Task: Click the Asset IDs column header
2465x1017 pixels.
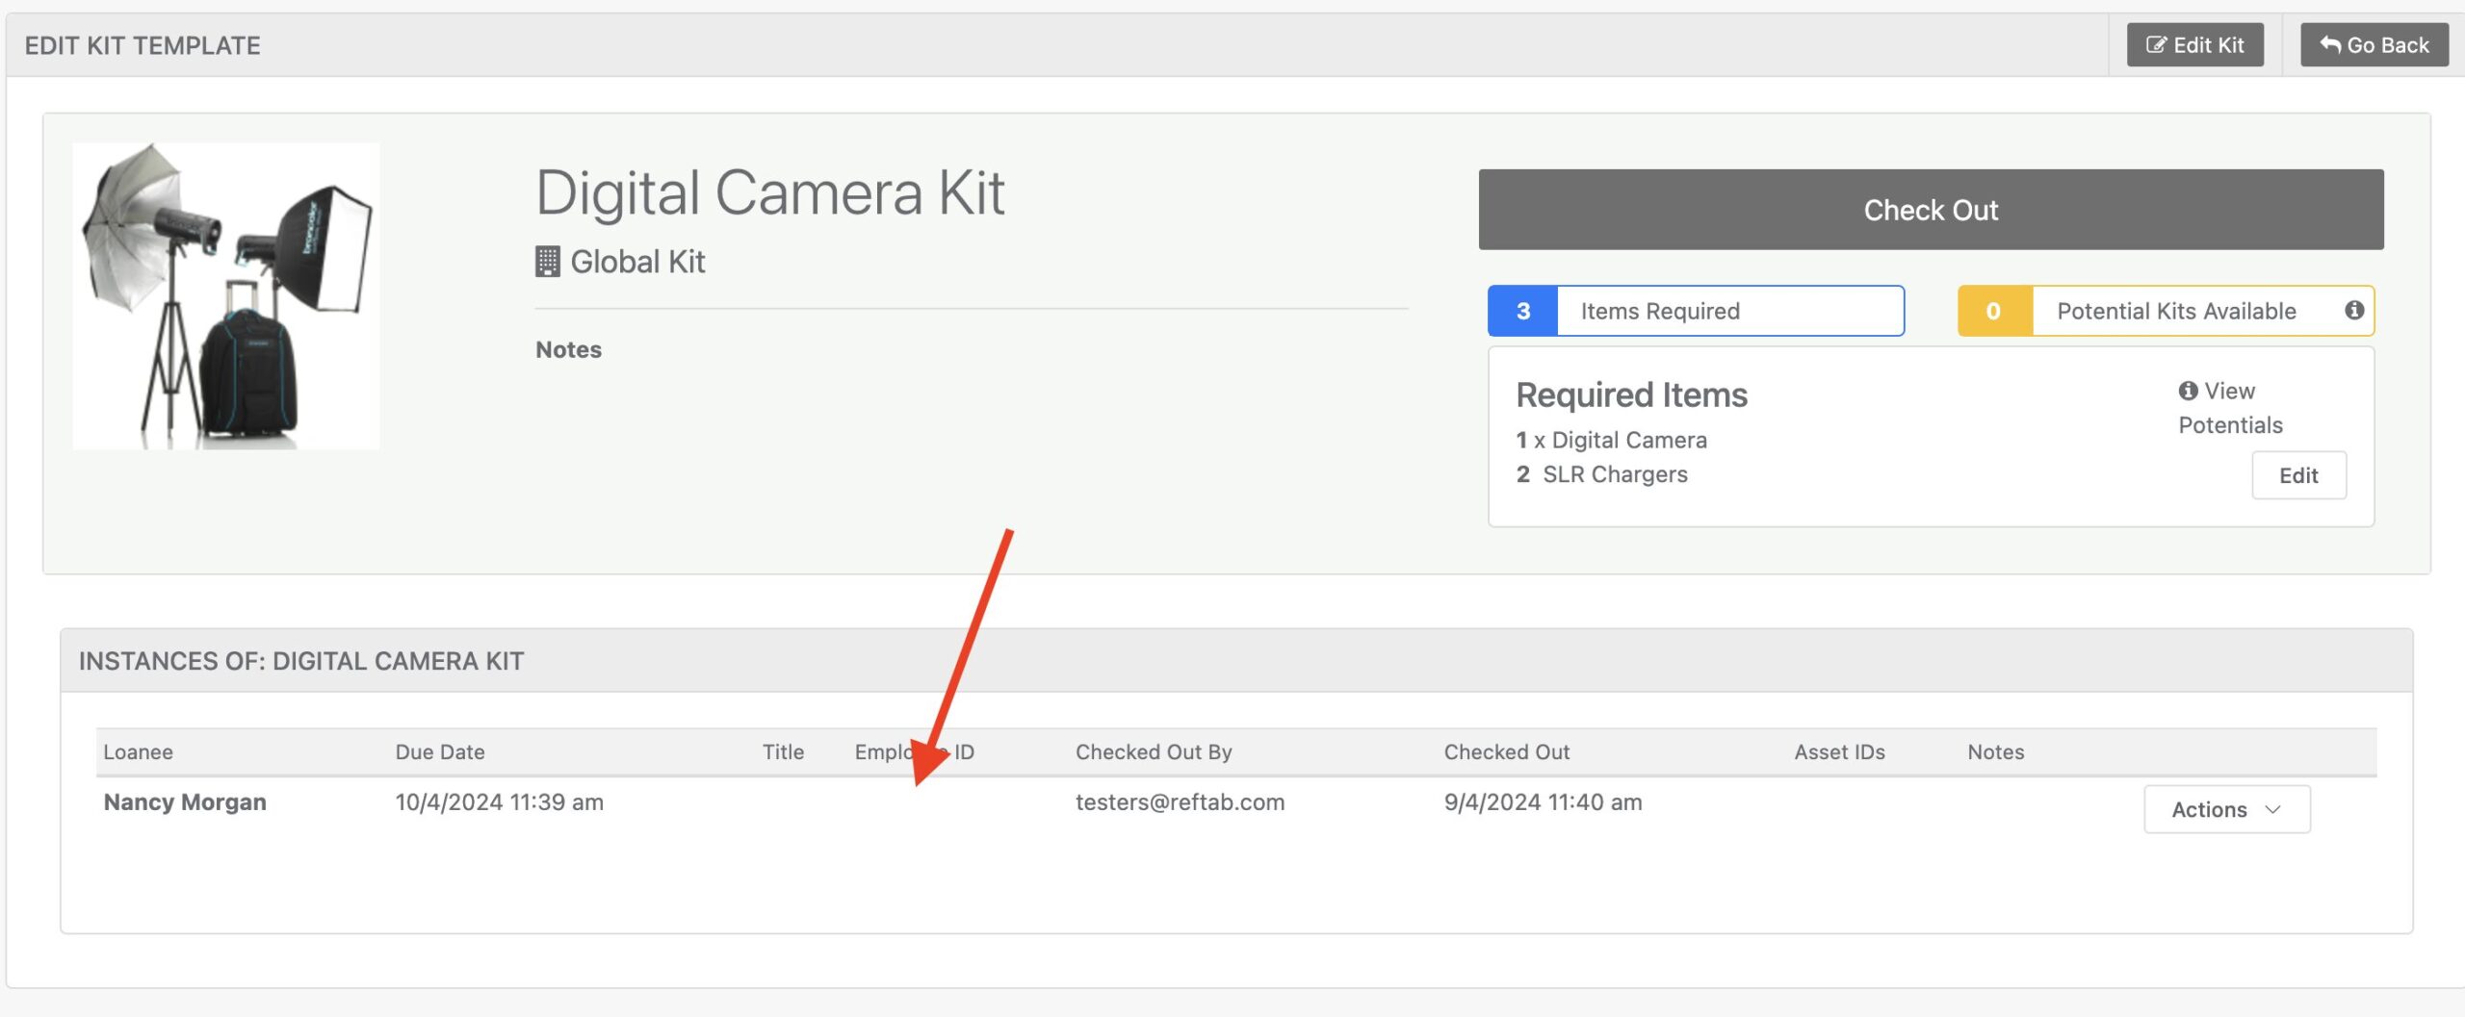Action: point(1839,752)
